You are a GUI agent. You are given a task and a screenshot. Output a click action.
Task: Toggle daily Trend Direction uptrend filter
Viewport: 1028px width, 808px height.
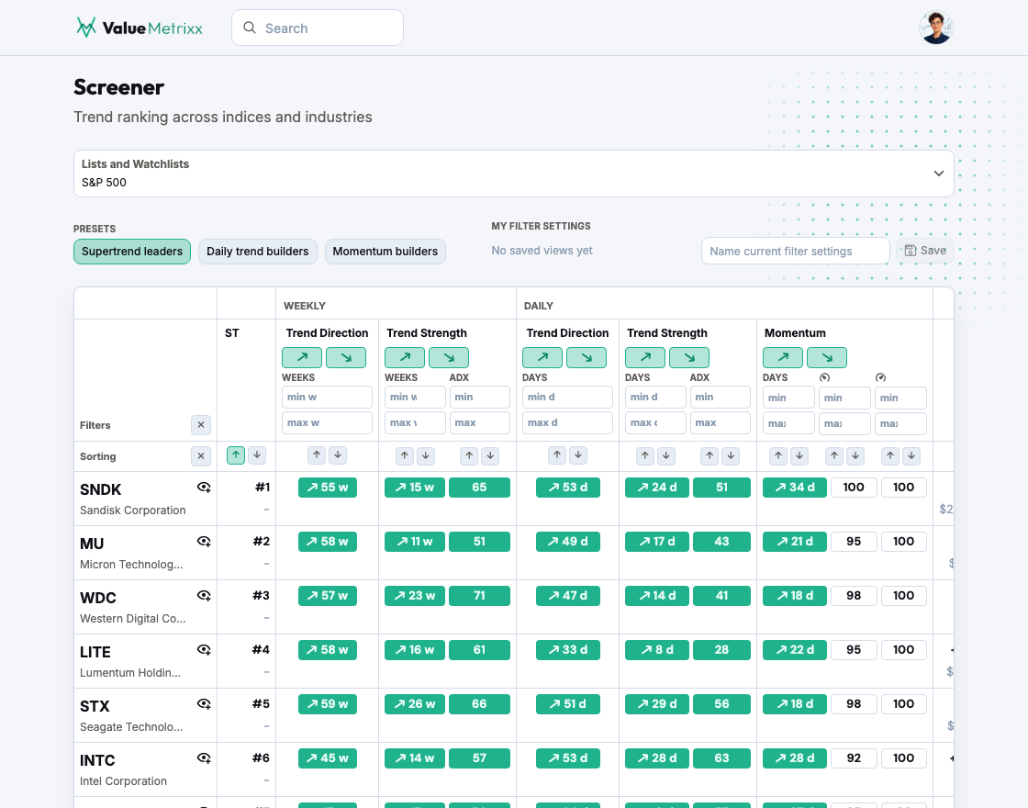[542, 357]
